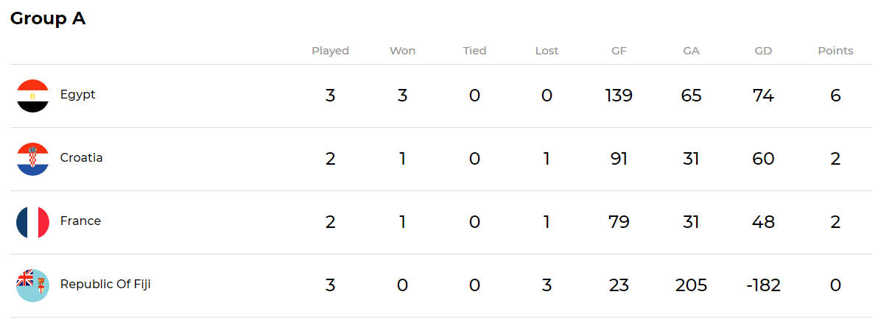Click the GF column header

tap(619, 51)
